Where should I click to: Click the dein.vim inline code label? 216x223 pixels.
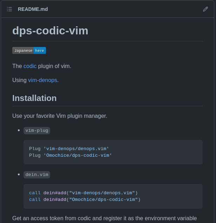[37, 175]
